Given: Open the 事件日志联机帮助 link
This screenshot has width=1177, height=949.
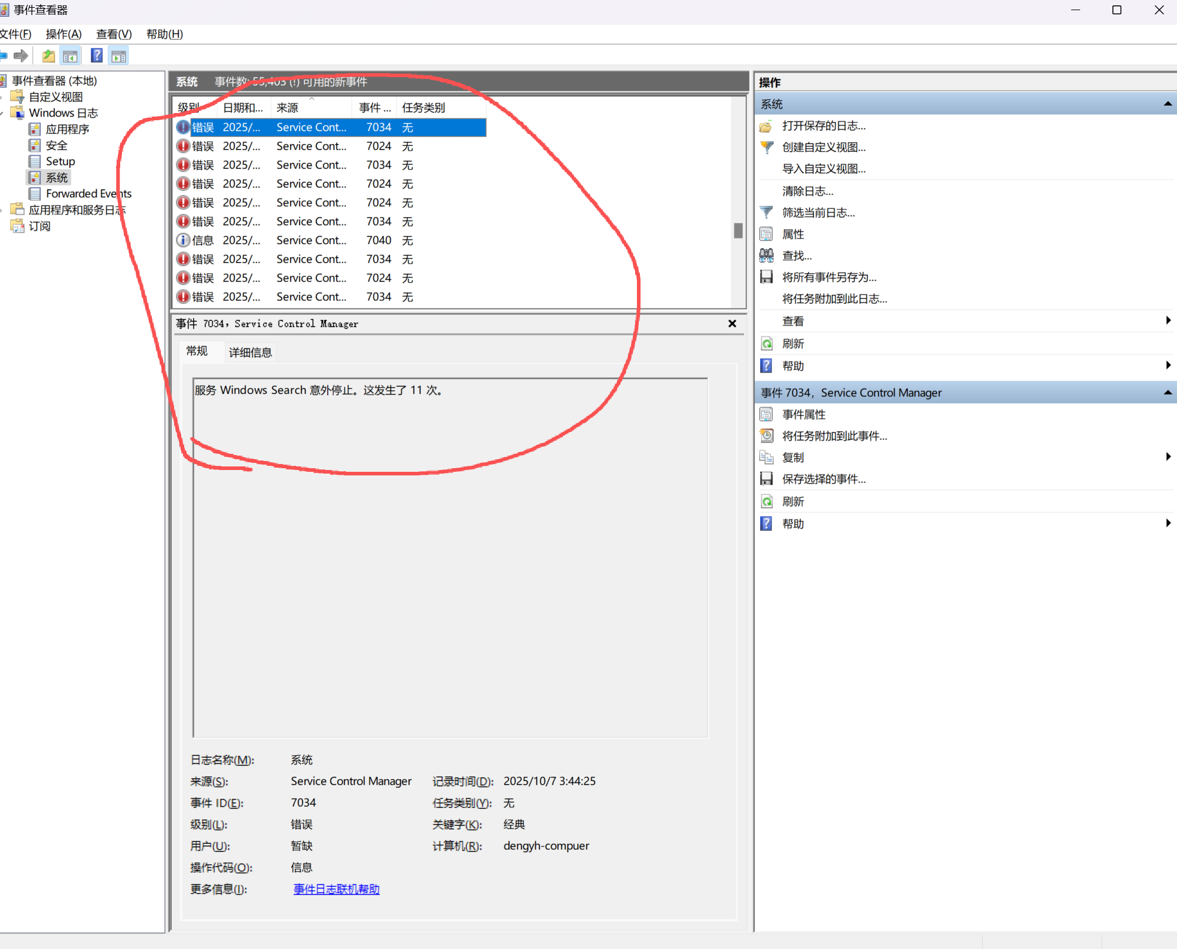Looking at the screenshot, I should click(x=336, y=889).
